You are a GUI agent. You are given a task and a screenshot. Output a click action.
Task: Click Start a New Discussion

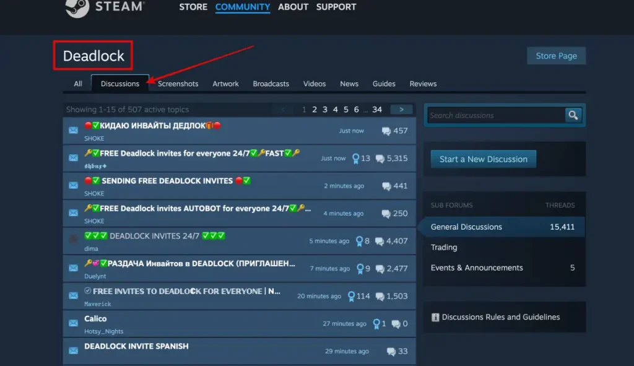[483, 159]
